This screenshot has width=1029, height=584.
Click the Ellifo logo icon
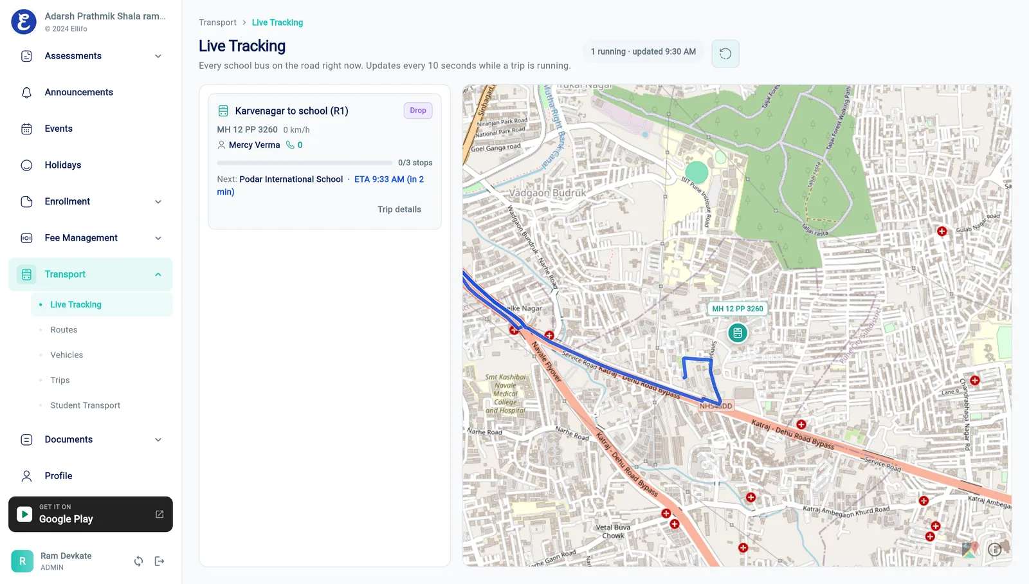(24, 22)
